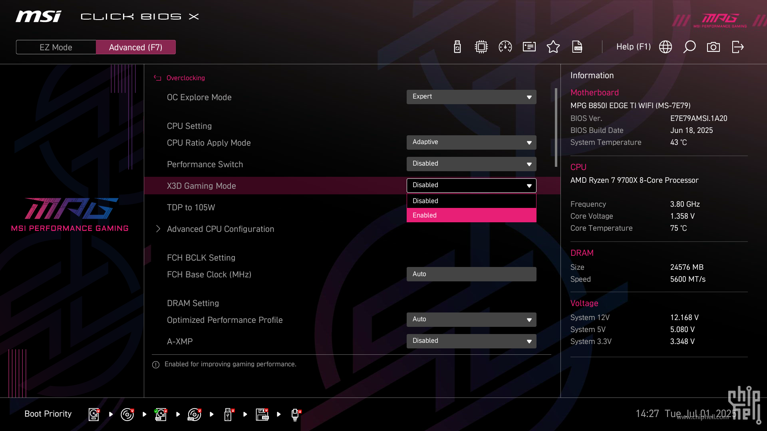Image resolution: width=767 pixels, height=431 pixels.
Task: Click the info icon beside the help description
Action: click(x=156, y=365)
